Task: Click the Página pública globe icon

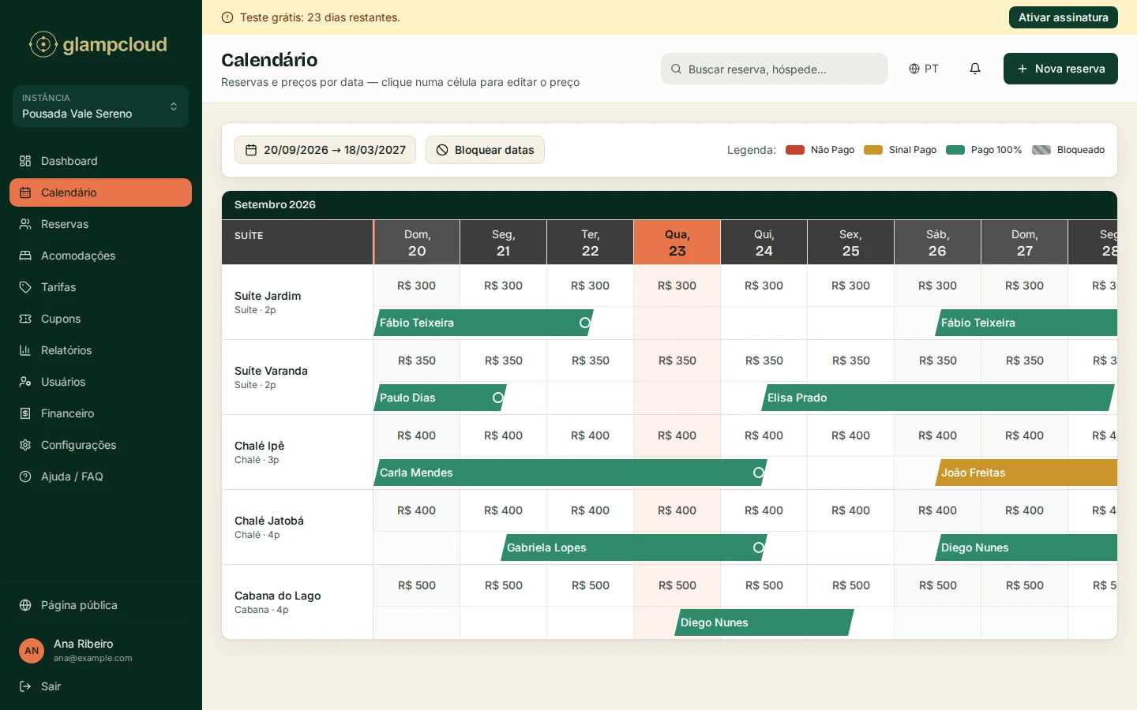Action: point(25,605)
